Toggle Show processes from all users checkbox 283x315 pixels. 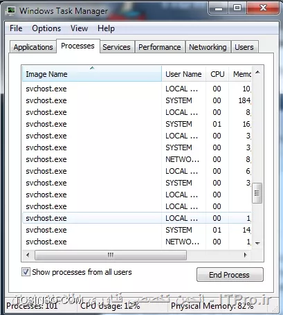pos(26,272)
